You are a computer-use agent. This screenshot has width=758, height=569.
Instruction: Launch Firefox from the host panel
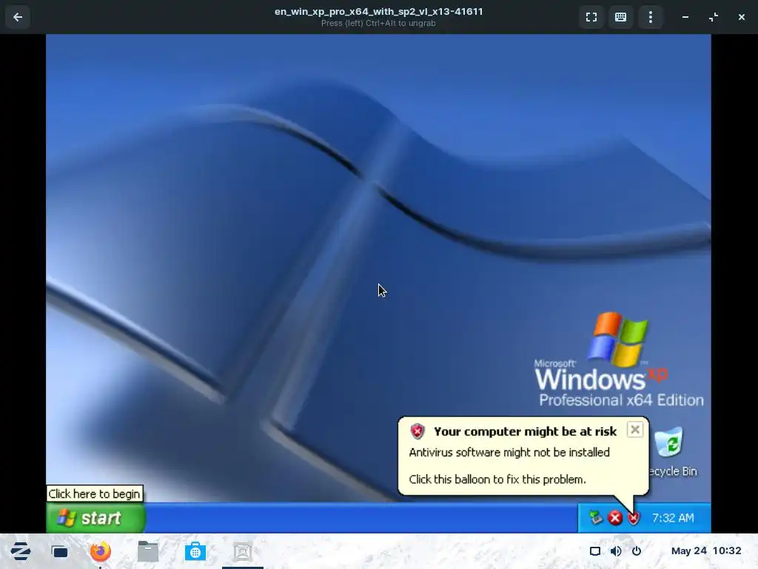(100, 551)
